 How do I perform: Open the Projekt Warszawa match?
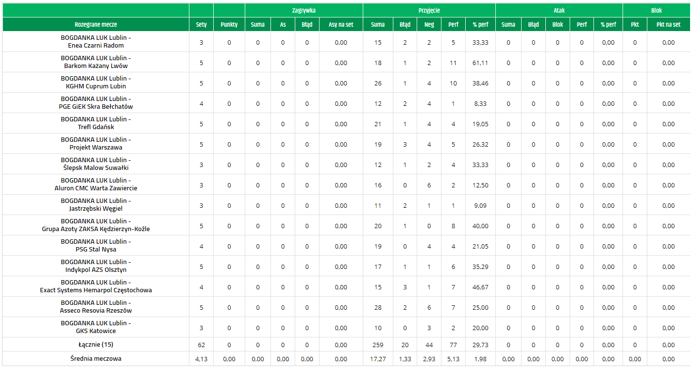tap(96, 144)
